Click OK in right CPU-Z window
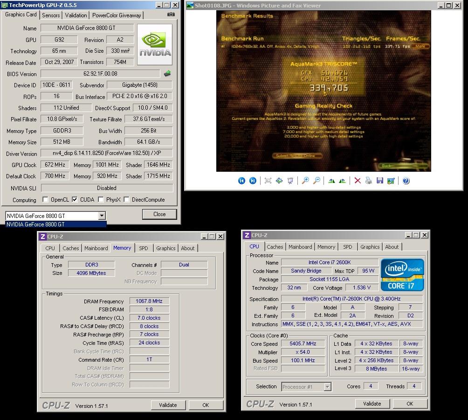Screen dimensions: 468x420 click(410, 404)
